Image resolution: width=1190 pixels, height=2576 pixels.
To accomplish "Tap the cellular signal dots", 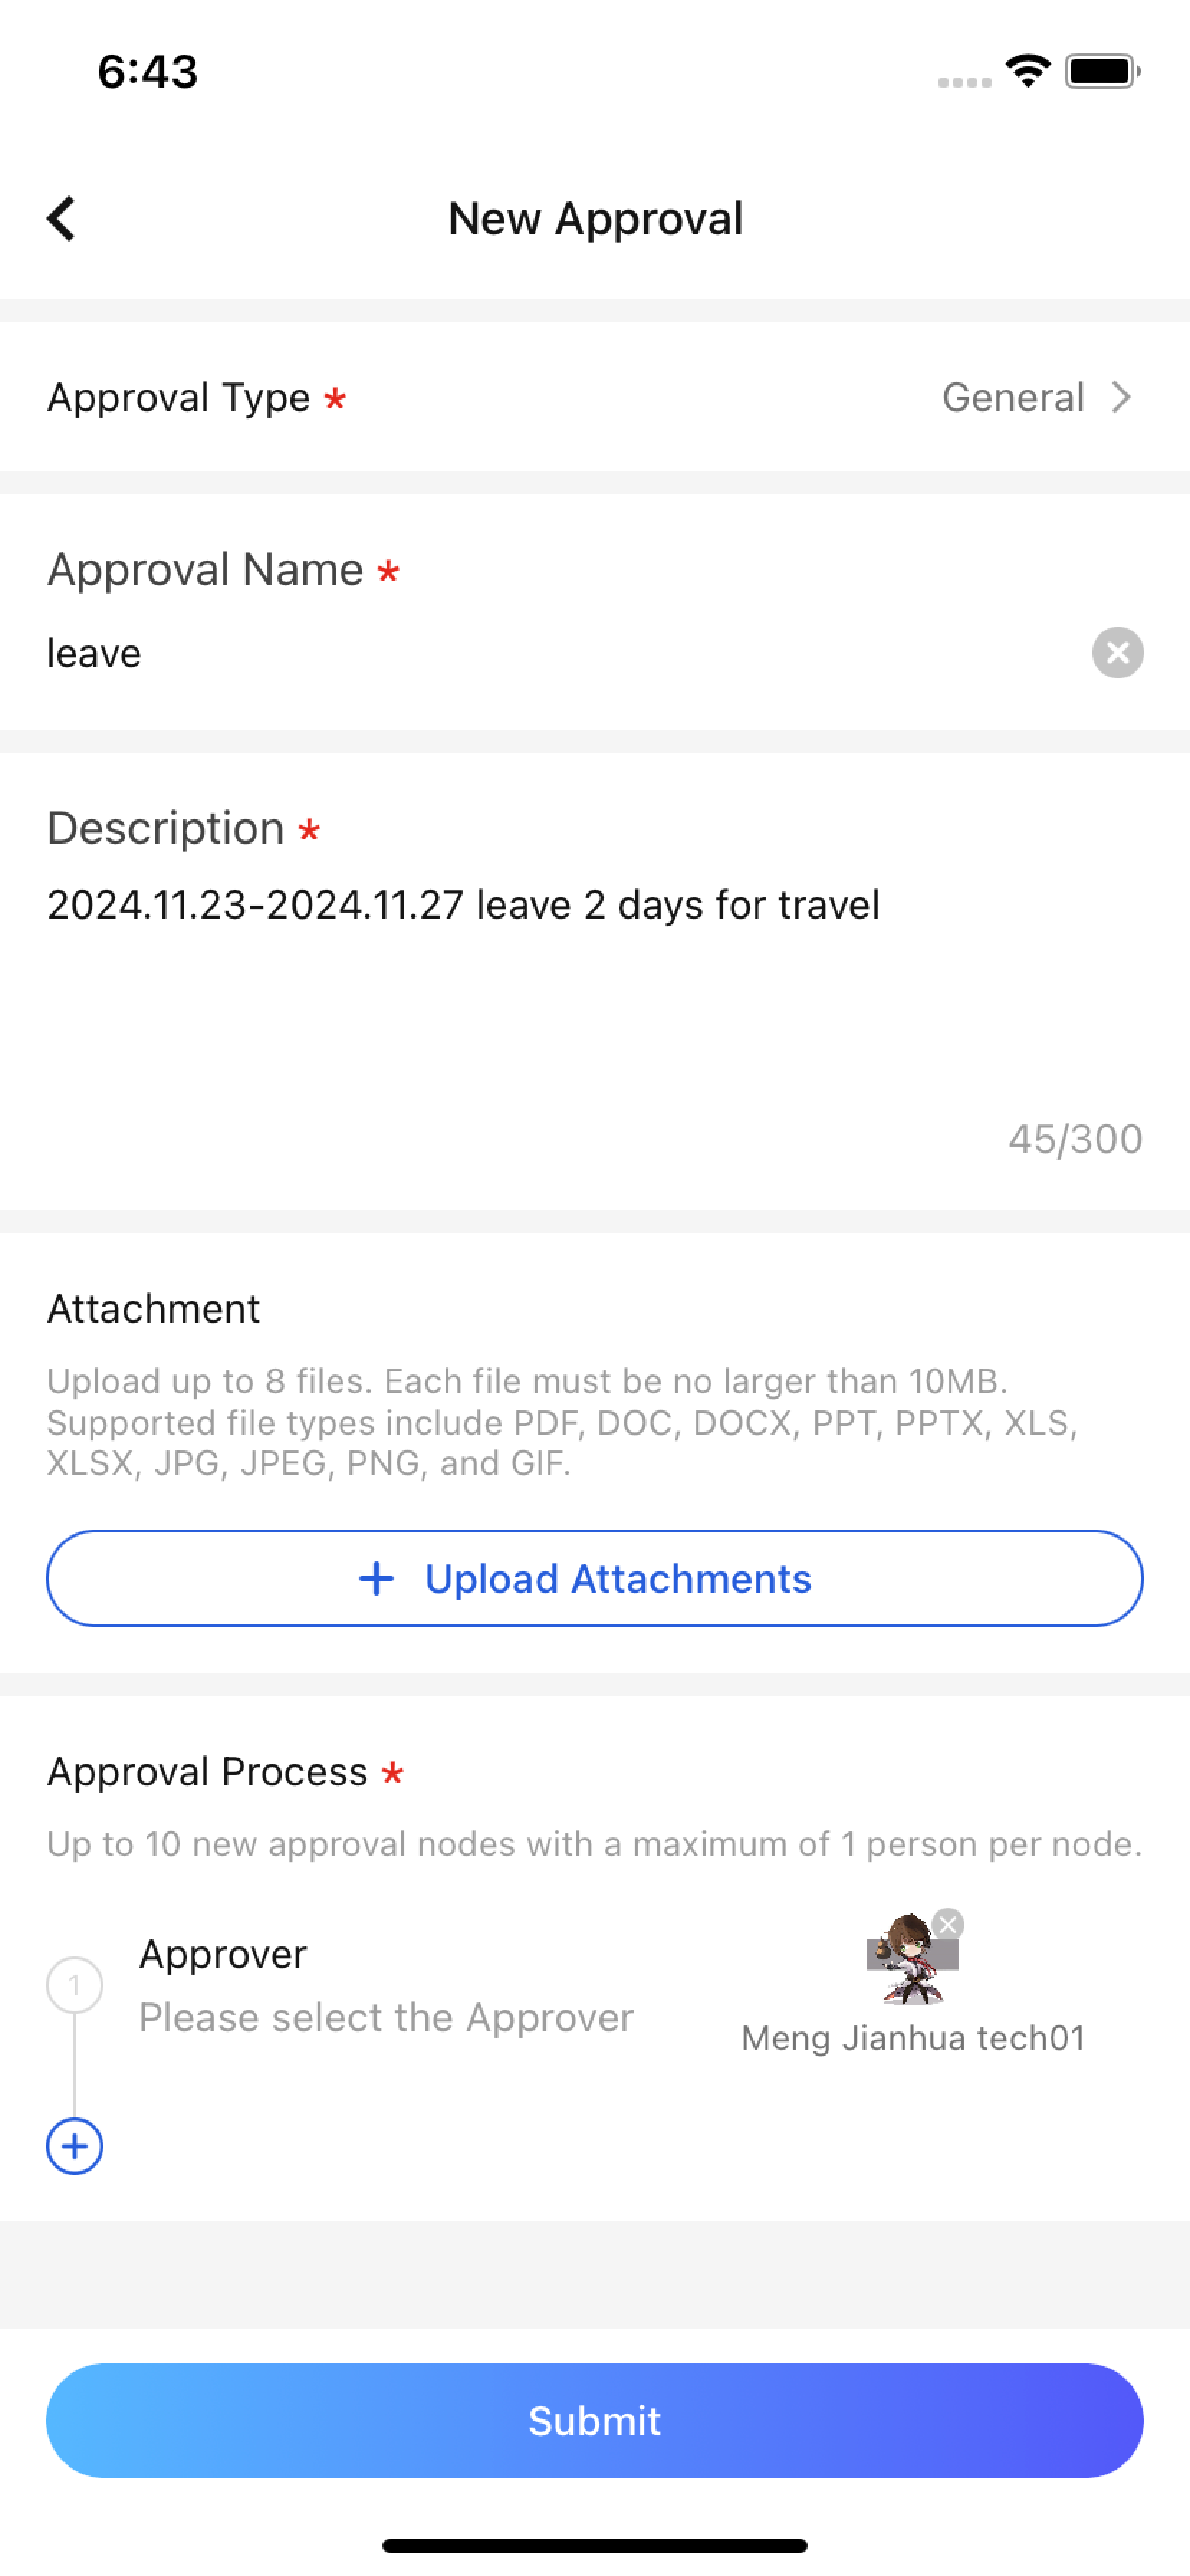I will pyautogui.click(x=964, y=82).
